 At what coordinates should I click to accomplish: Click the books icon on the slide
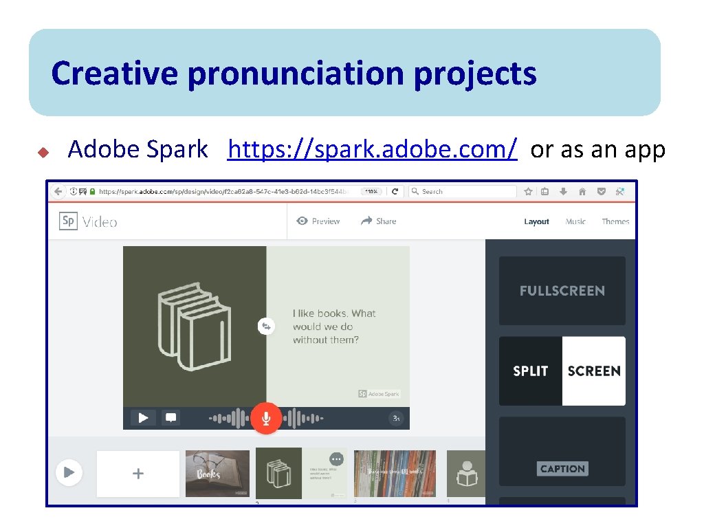(x=195, y=327)
